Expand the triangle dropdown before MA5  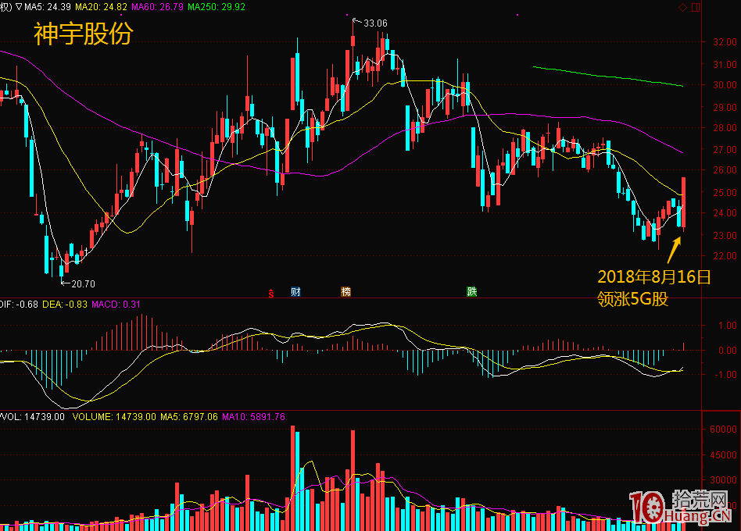(19, 7)
